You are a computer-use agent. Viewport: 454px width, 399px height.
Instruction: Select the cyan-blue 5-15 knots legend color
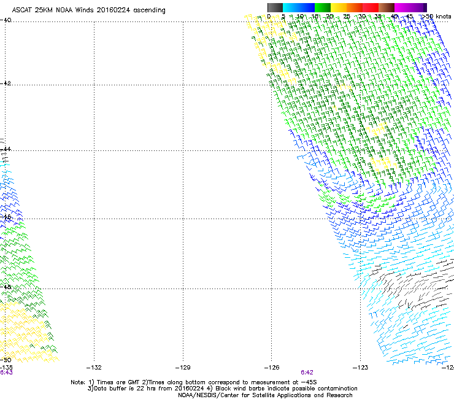[x=299, y=7]
